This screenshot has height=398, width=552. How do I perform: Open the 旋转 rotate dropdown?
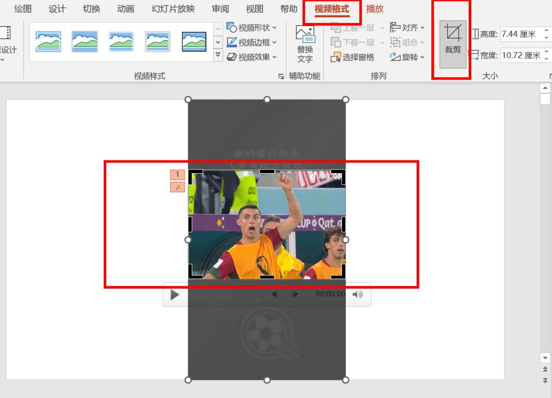[x=407, y=57]
